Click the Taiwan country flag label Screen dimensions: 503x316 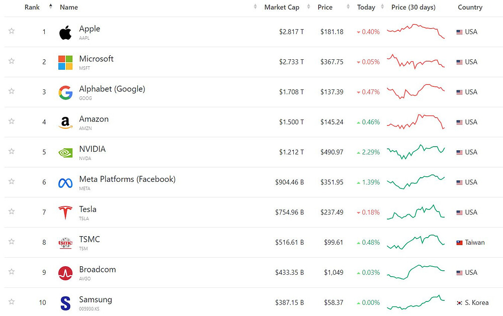point(470,242)
